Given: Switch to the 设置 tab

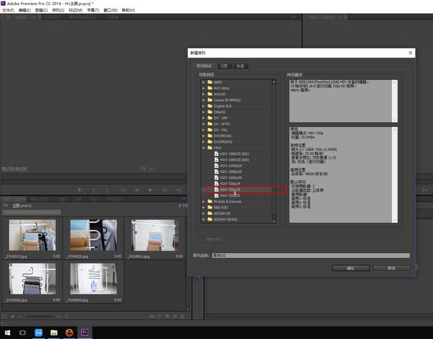Looking at the screenshot, I should (x=224, y=66).
